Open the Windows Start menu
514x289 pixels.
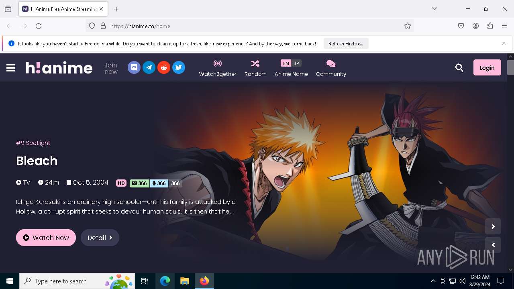coord(10,281)
